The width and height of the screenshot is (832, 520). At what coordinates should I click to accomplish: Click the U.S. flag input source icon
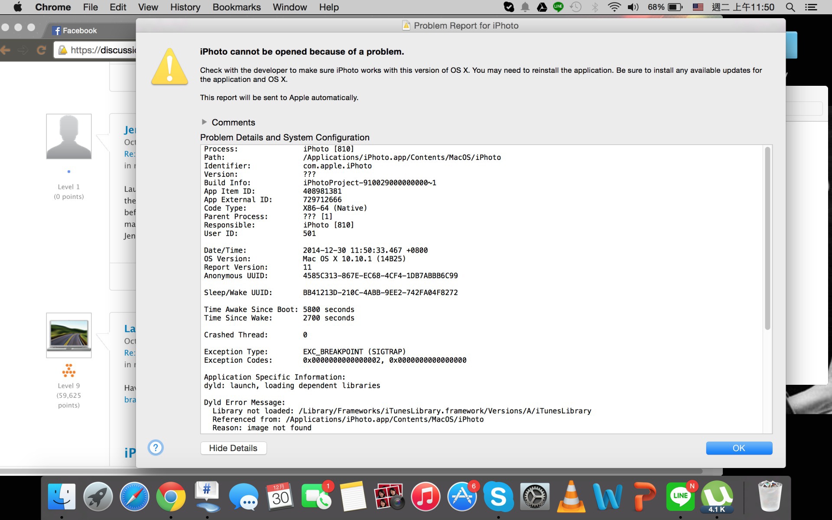(x=698, y=7)
